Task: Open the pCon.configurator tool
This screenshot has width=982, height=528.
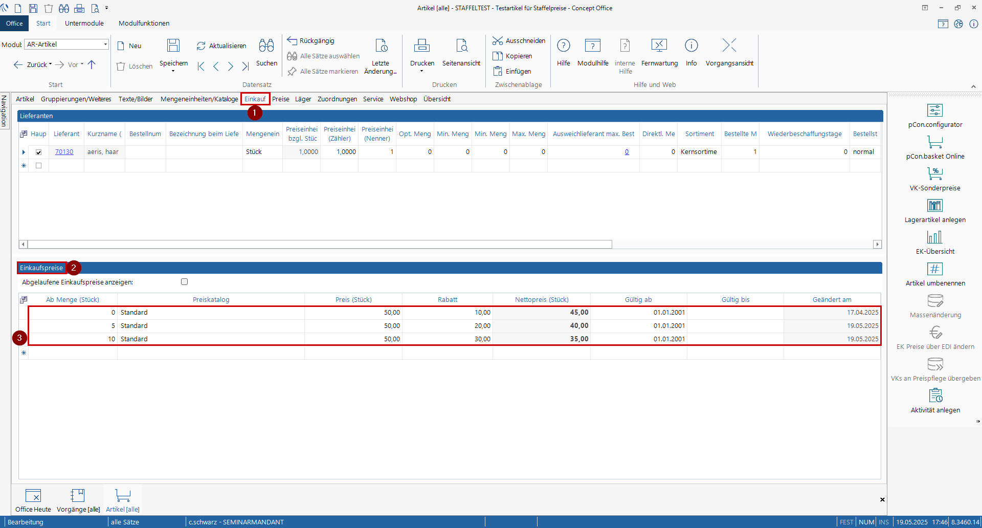Action: (x=934, y=111)
